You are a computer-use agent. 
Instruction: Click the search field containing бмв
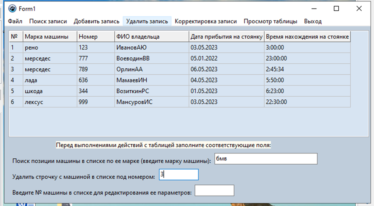[x=265, y=159]
